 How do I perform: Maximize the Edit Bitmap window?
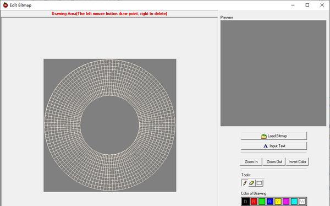[307, 5]
